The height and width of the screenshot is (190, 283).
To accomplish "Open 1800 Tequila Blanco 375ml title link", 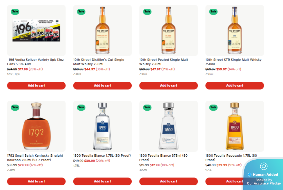I will 164,158.
